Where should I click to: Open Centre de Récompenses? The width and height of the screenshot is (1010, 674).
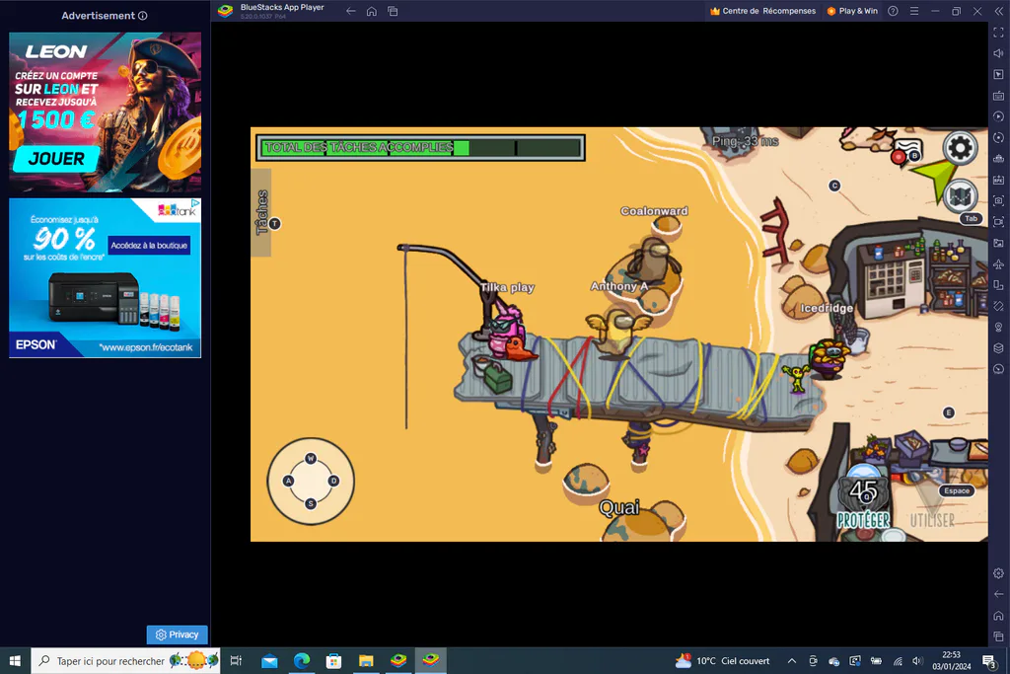coord(762,11)
